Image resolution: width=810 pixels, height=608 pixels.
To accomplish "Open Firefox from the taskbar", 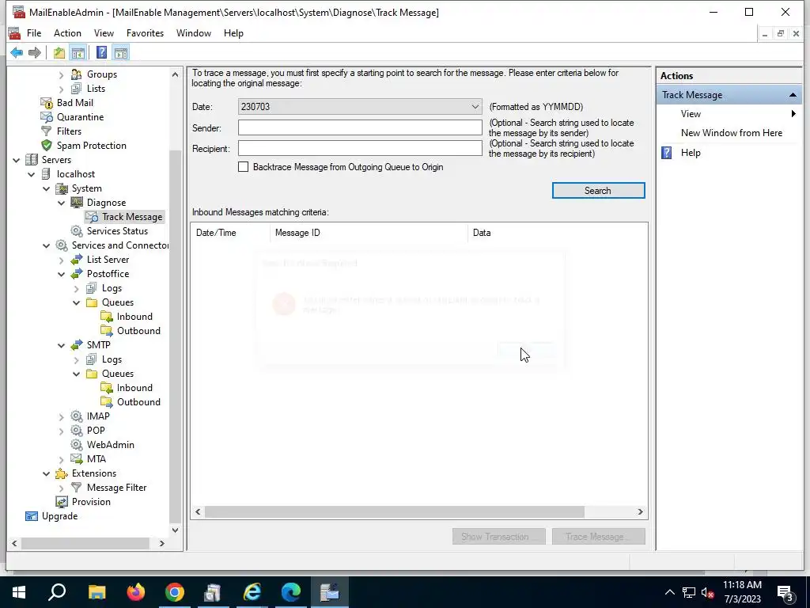I will coord(136,592).
